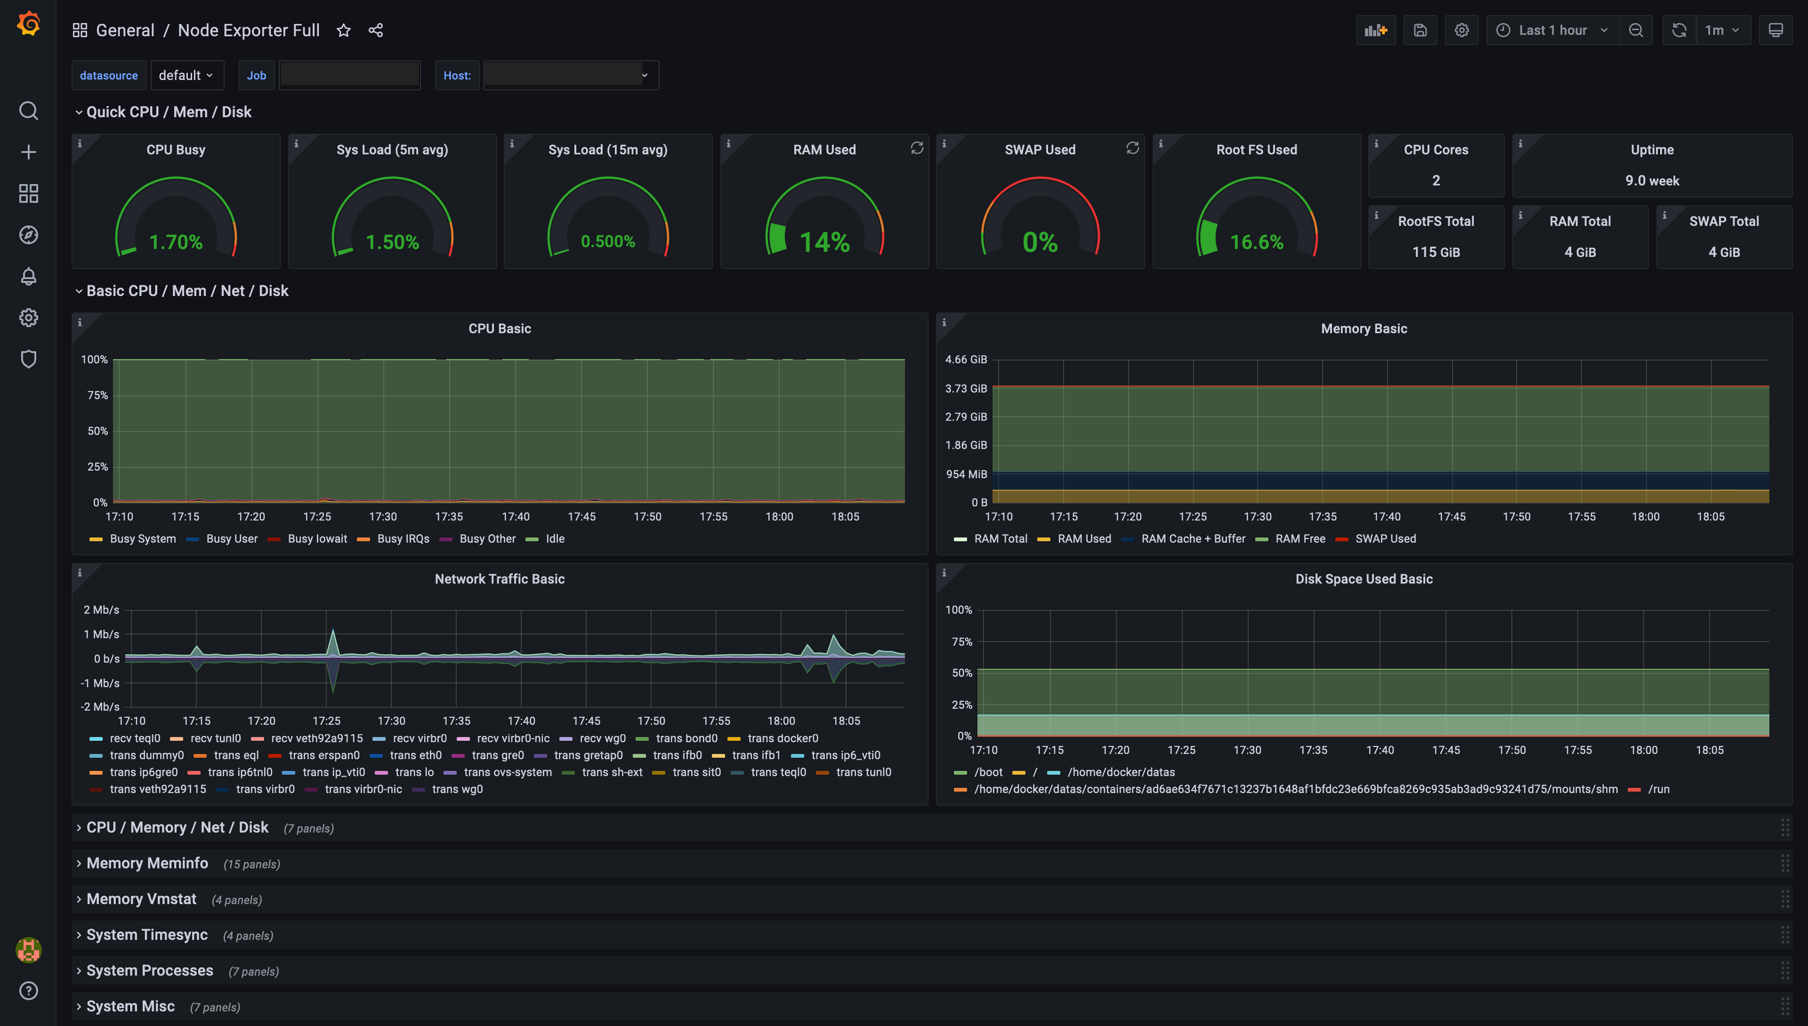Open the default datasource dropdown
Viewport: 1808px width, 1026px height.
[x=187, y=75]
